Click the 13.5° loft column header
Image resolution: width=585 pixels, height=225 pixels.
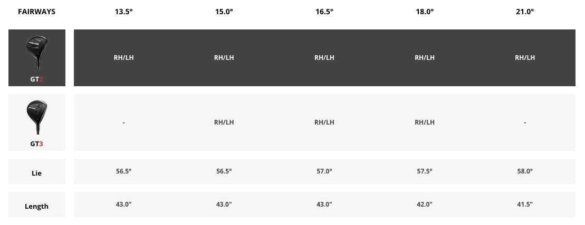click(x=123, y=12)
